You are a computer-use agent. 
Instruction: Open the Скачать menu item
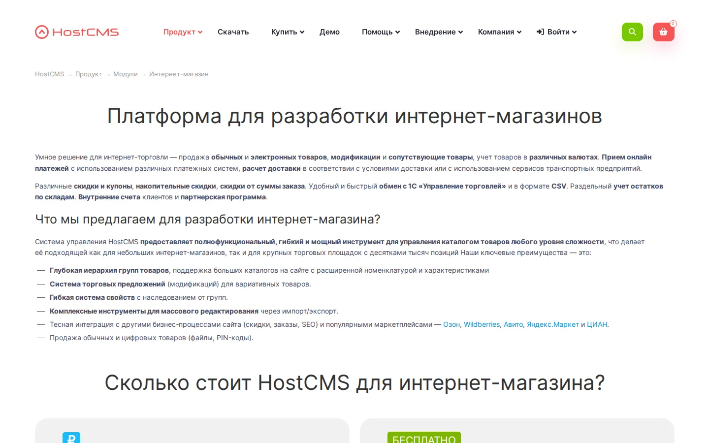233,32
